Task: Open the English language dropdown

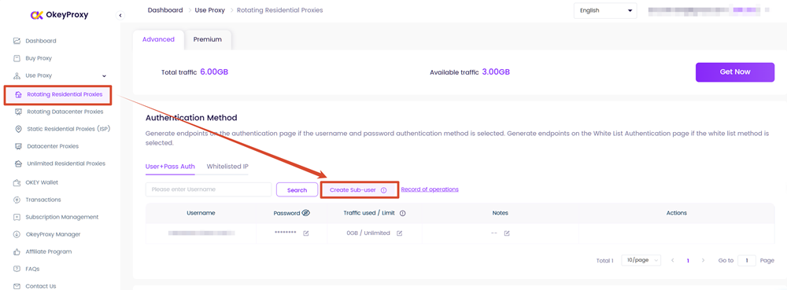Action: point(605,10)
